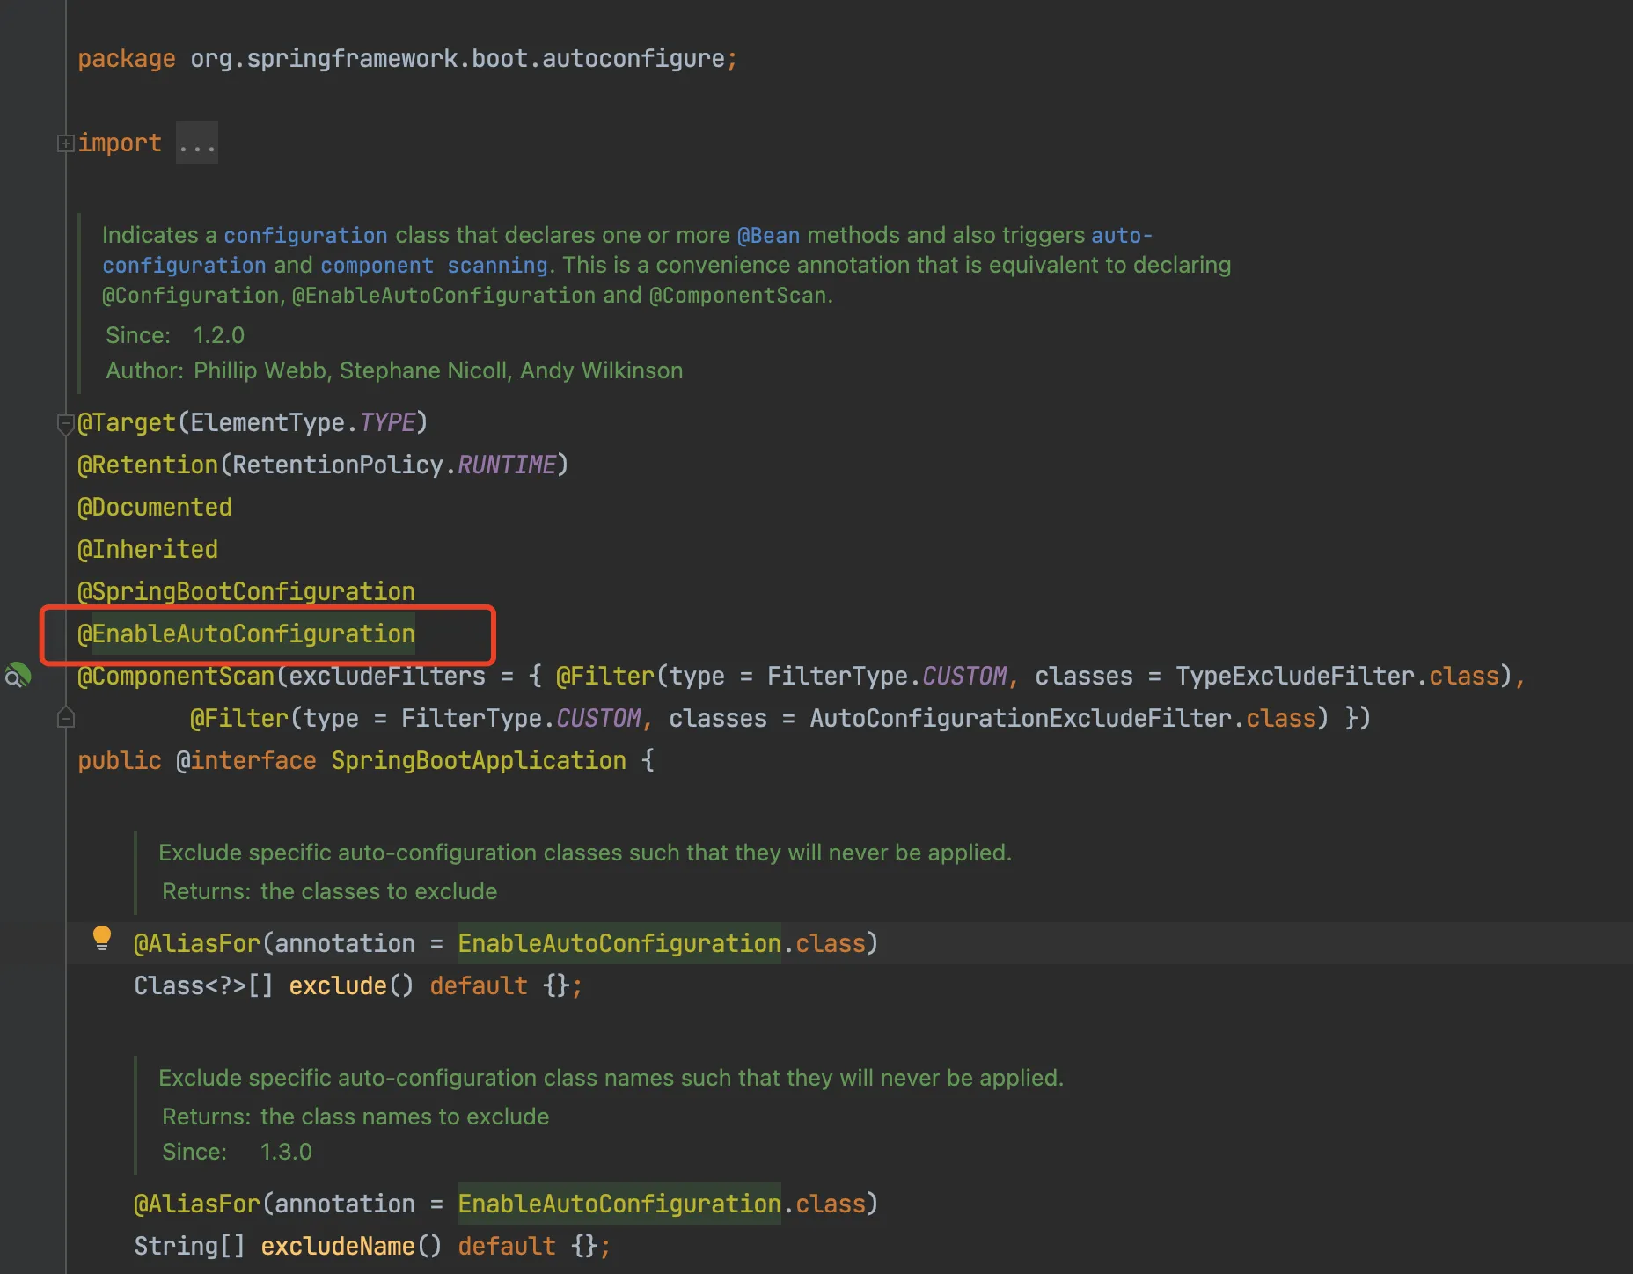Click the folded import ellipsis placeholder

pyautogui.click(x=196, y=143)
